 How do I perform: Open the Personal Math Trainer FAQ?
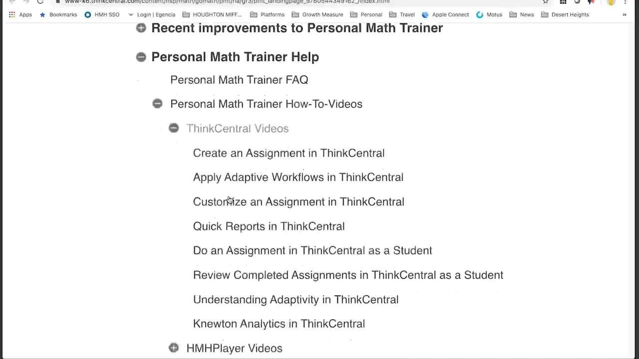coord(239,80)
